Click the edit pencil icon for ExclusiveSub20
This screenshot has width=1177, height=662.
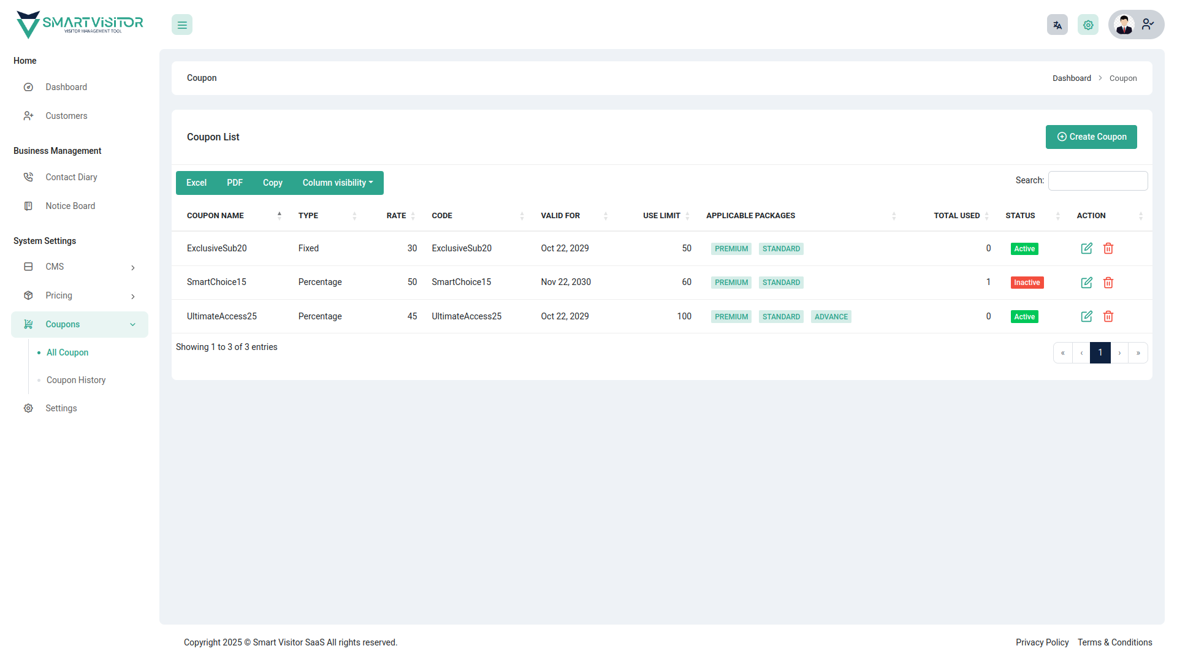(1086, 248)
